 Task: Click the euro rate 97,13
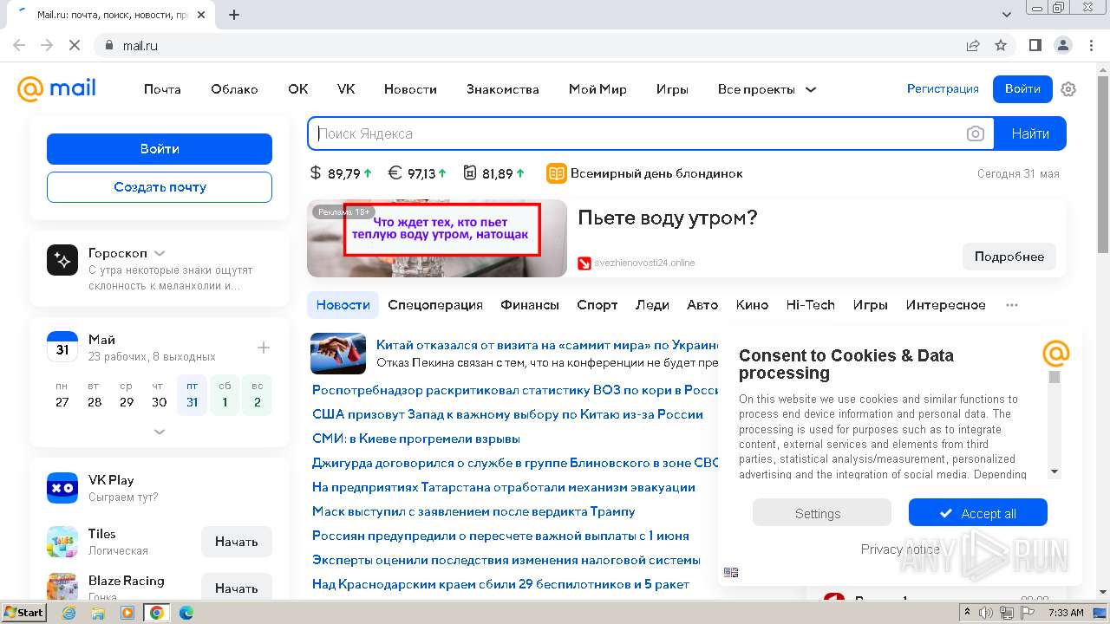417,173
